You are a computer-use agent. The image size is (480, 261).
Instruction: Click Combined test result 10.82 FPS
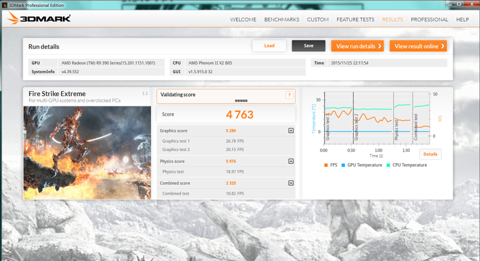pyautogui.click(x=235, y=193)
